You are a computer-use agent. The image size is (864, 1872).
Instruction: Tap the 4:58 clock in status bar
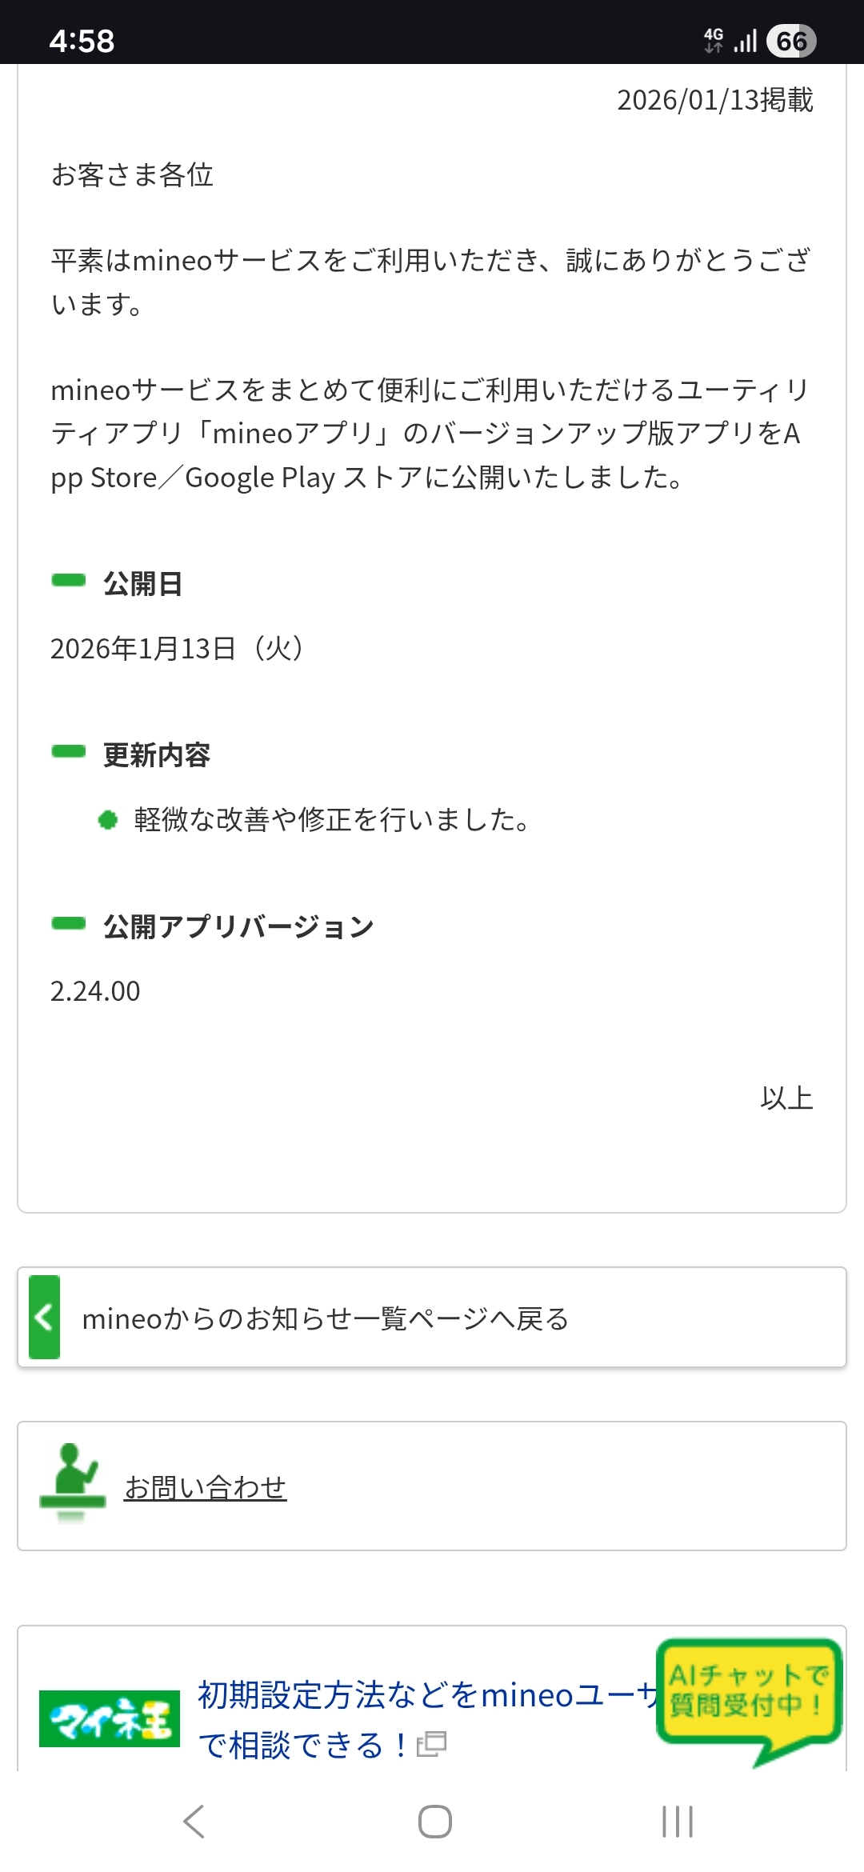point(82,41)
